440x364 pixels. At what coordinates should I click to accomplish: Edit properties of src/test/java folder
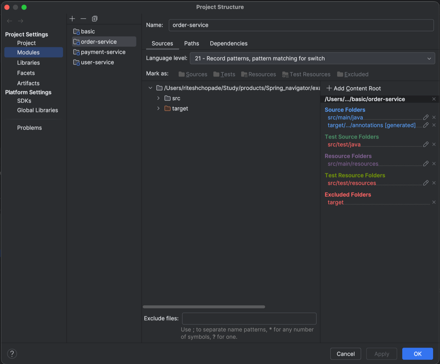click(426, 144)
